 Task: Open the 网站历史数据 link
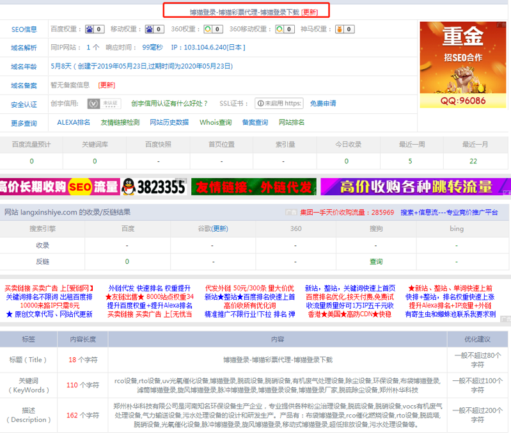169,122
